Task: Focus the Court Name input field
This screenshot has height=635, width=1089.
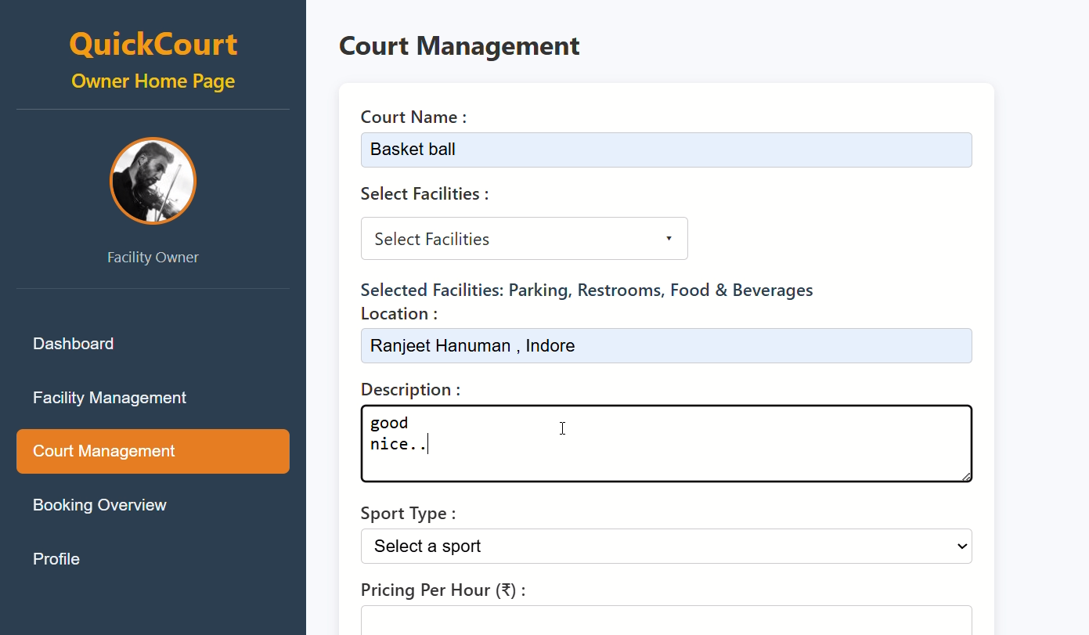Action: (x=665, y=150)
